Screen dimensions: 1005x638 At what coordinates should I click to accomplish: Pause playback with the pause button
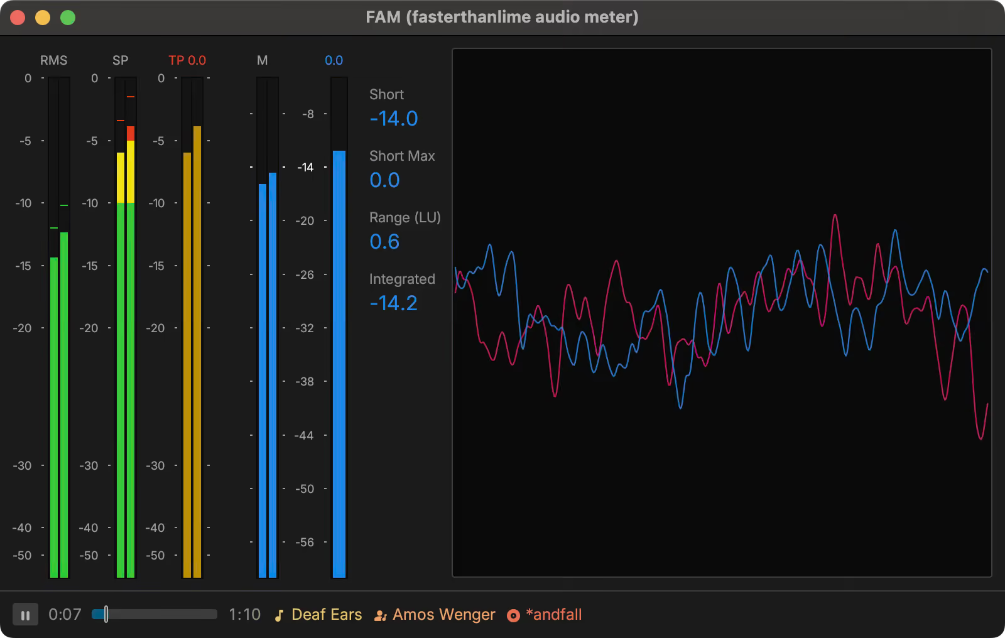click(25, 615)
